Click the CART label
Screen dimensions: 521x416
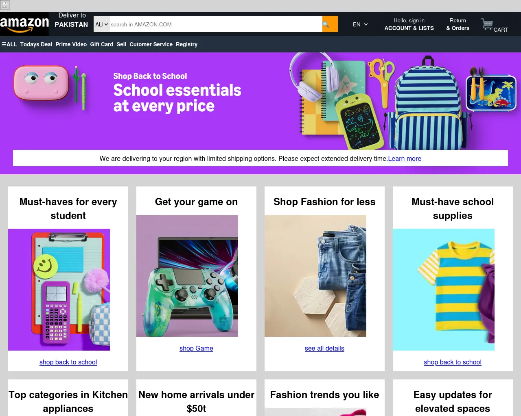[x=501, y=30]
